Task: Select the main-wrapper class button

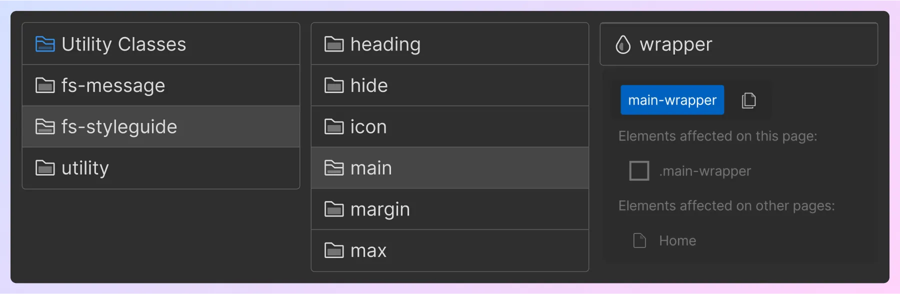Action: (671, 99)
